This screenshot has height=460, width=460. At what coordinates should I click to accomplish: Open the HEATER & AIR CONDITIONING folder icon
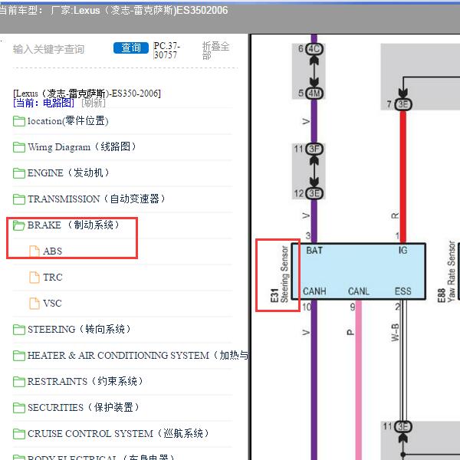19,356
